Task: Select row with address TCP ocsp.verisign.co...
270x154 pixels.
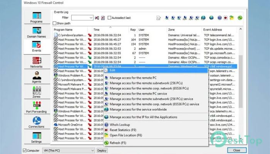Action: point(145,62)
